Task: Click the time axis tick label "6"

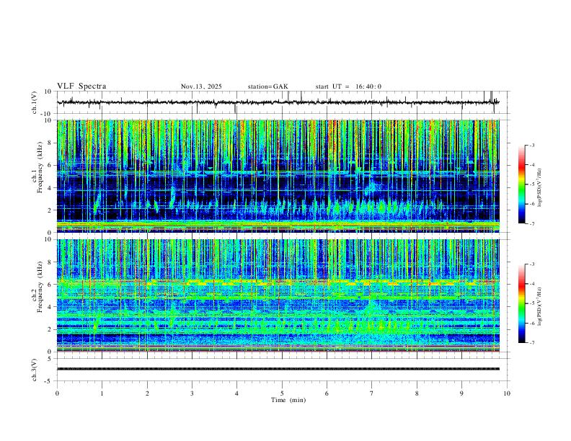Action: click(327, 393)
